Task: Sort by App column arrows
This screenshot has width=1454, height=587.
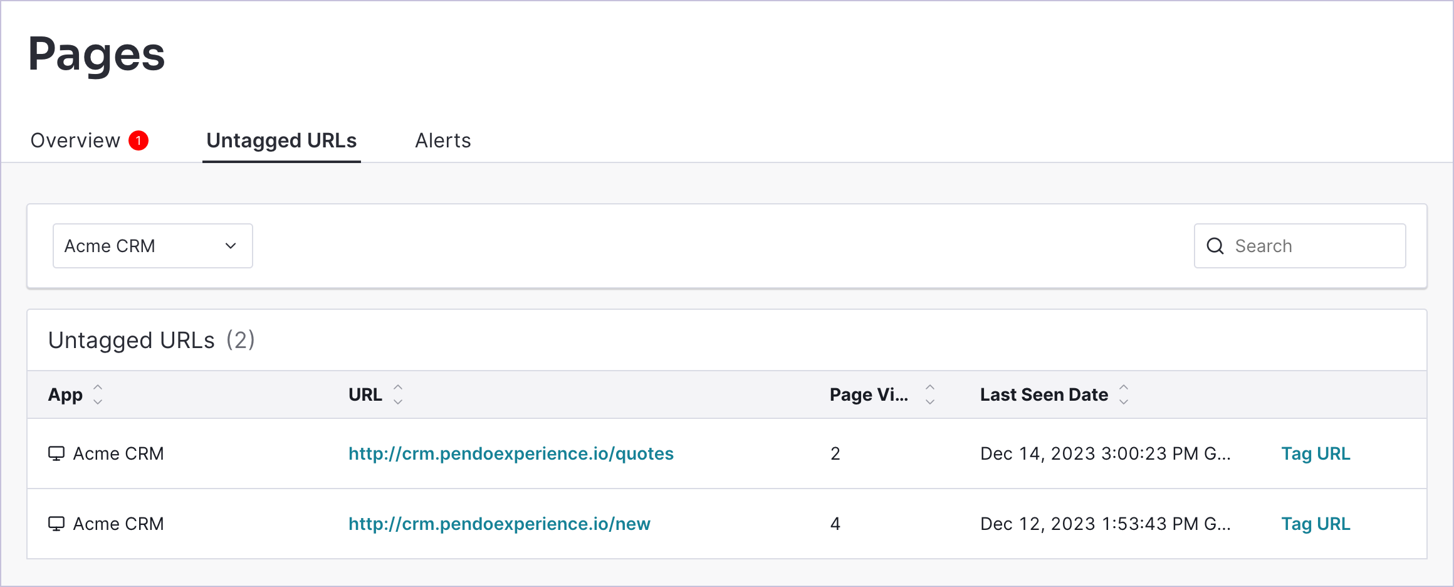Action: (x=98, y=394)
